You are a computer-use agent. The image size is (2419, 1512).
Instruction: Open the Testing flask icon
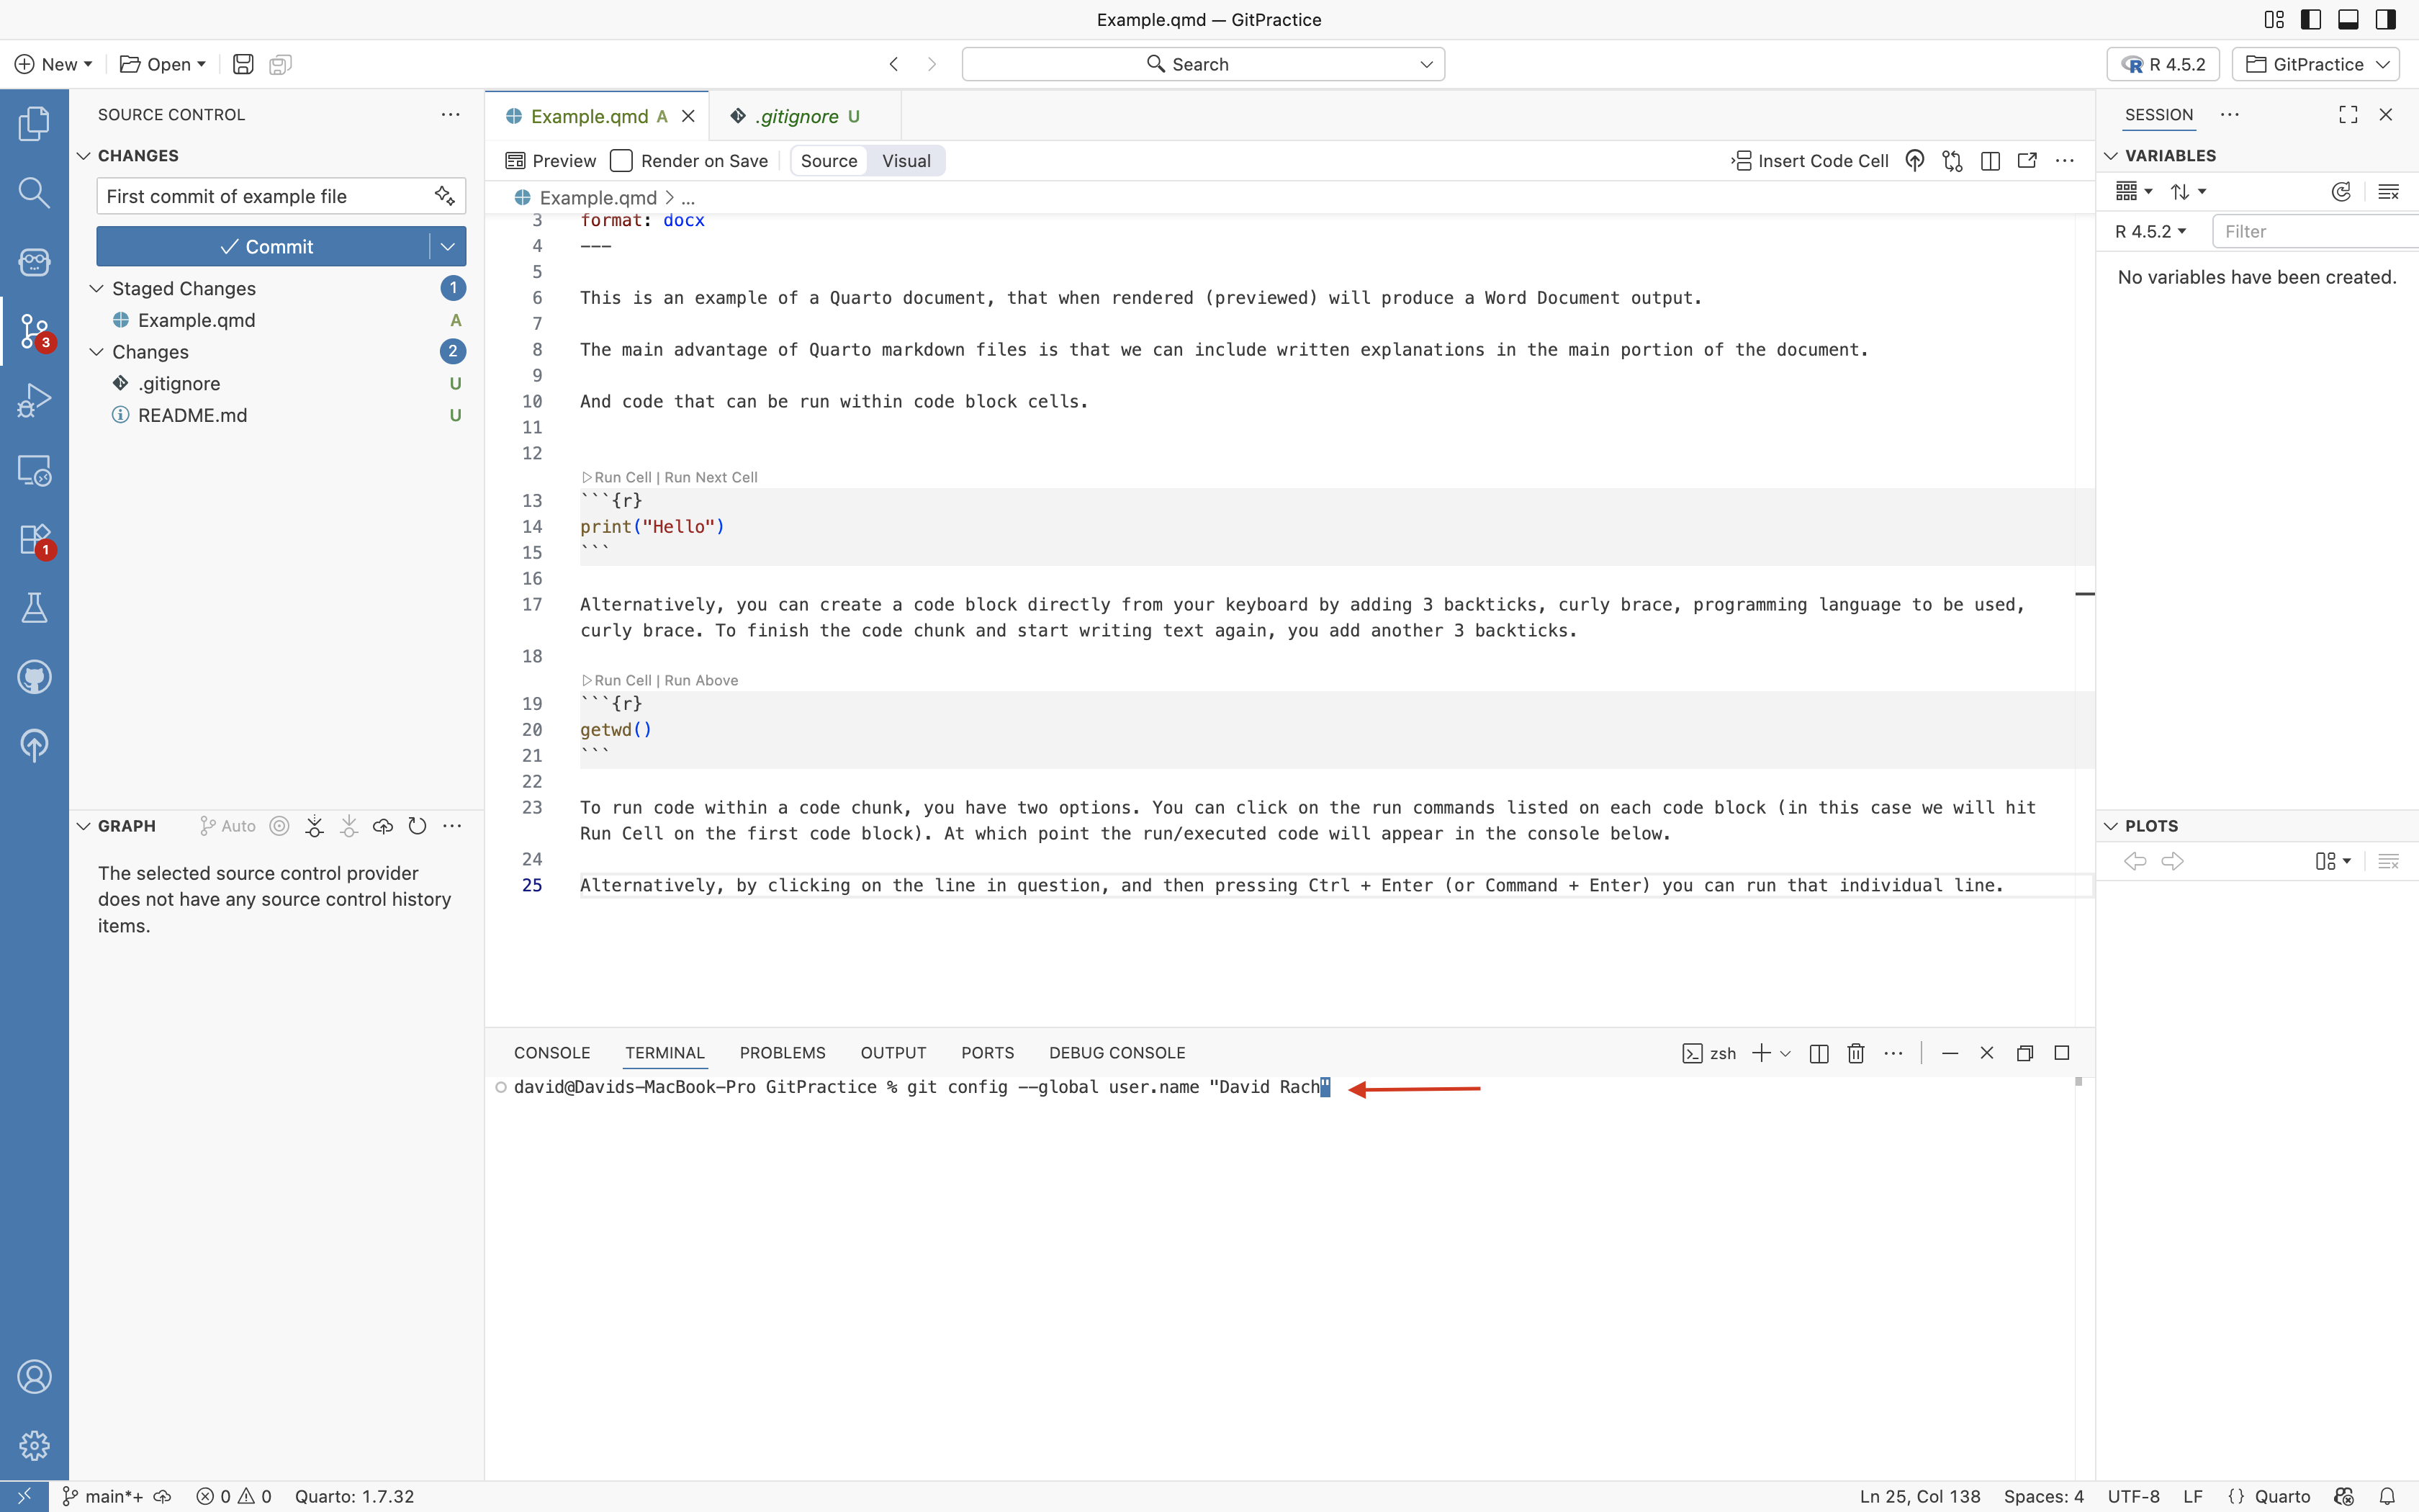click(x=34, y=608)
